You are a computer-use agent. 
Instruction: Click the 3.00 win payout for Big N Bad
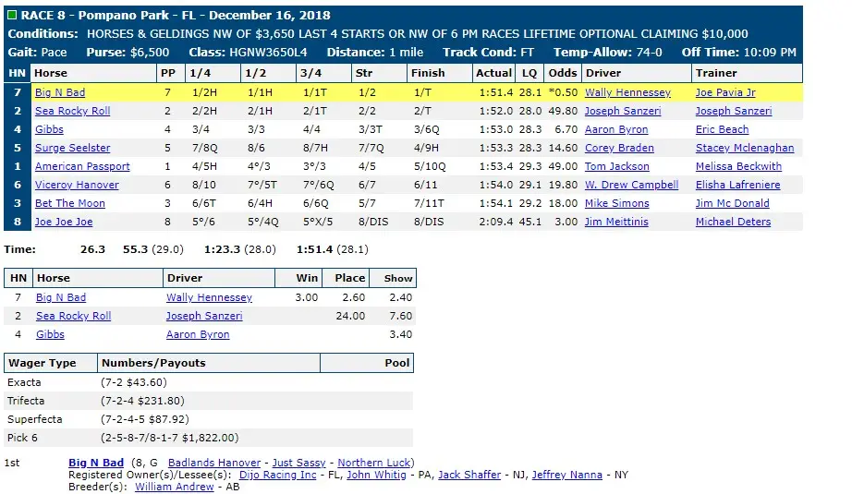(307, 297)
